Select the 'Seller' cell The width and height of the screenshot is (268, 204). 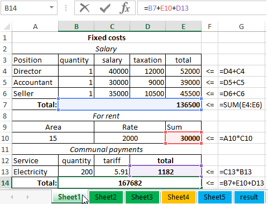pos(35,93)
